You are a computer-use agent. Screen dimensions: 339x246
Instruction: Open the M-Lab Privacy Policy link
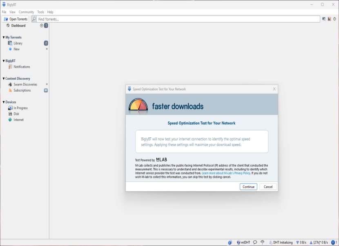[x=226, y=173]
